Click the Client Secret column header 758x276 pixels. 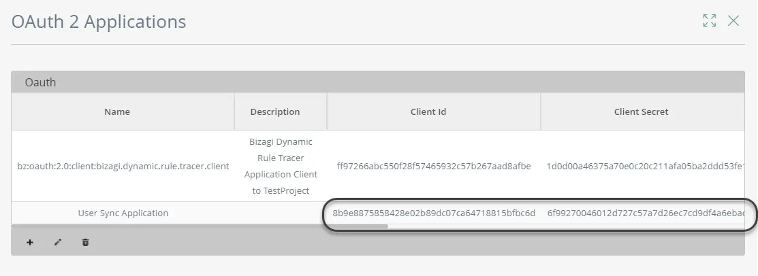tap(642, 111)
